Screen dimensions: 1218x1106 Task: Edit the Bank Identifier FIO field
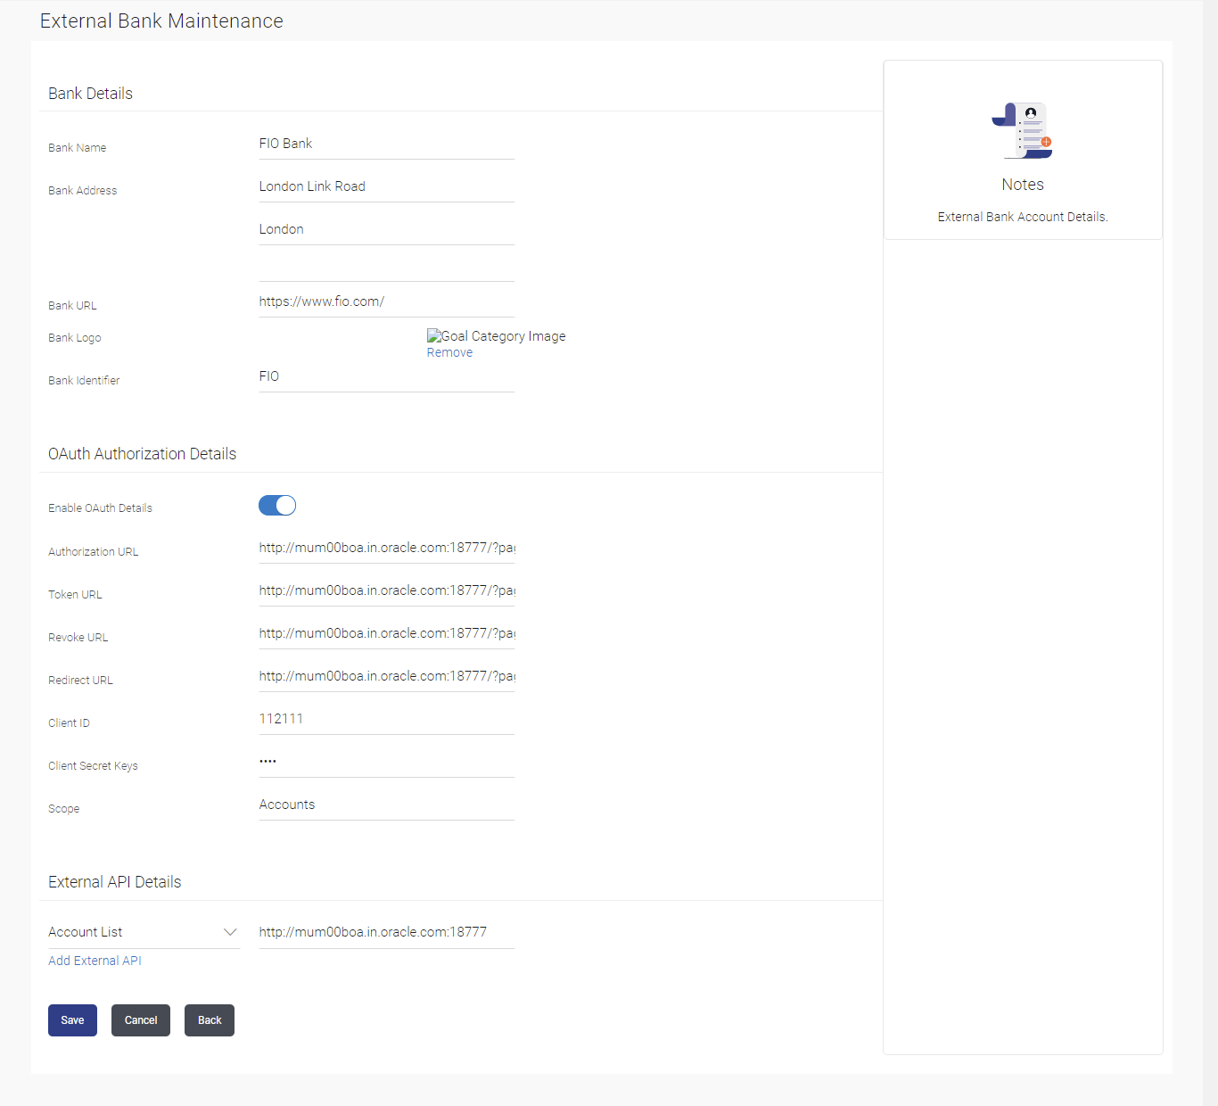coord(387,376)
